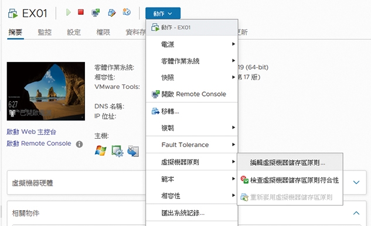Open the 相容性 submenu
The width and height of the screenshot is (371, 226).
pos(192,196)
